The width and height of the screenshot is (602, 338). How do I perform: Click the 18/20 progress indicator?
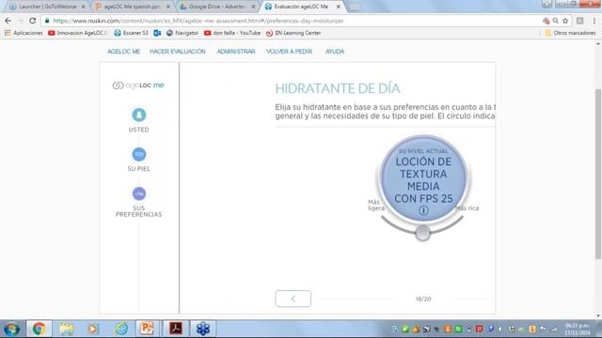[423, 299]
